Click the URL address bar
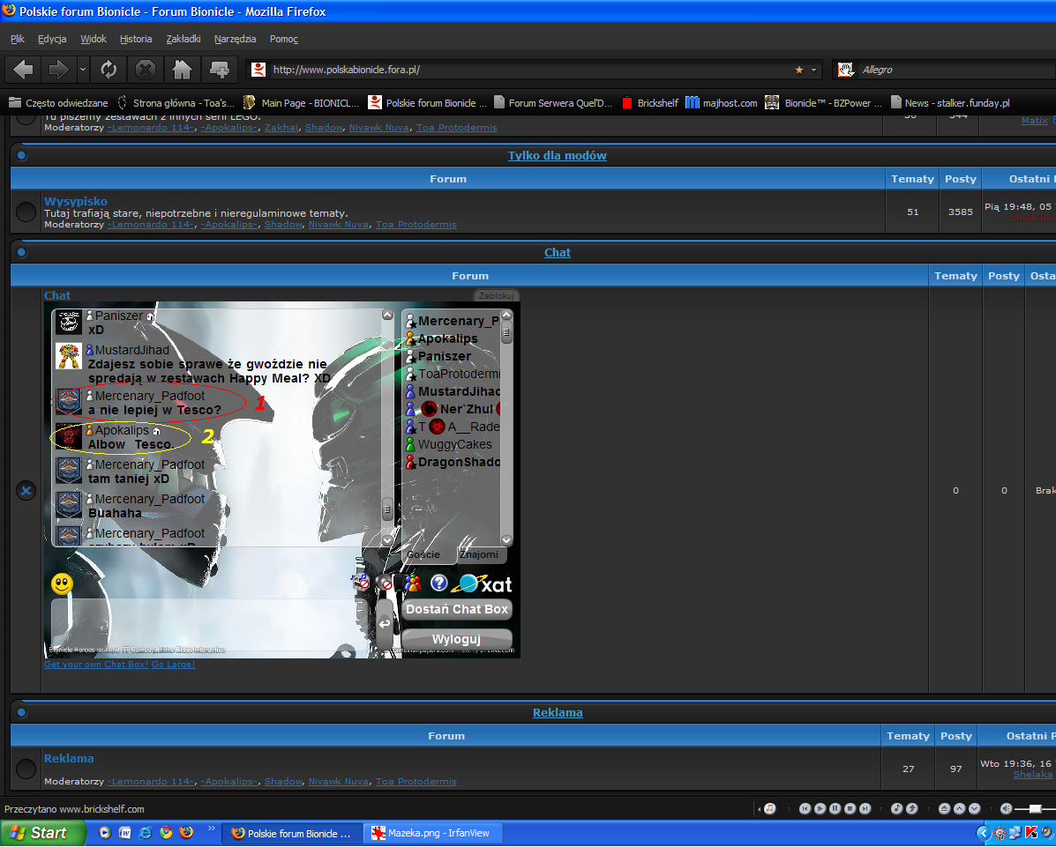The height and width of the screenshot is (847, 1056). (529, 70)
